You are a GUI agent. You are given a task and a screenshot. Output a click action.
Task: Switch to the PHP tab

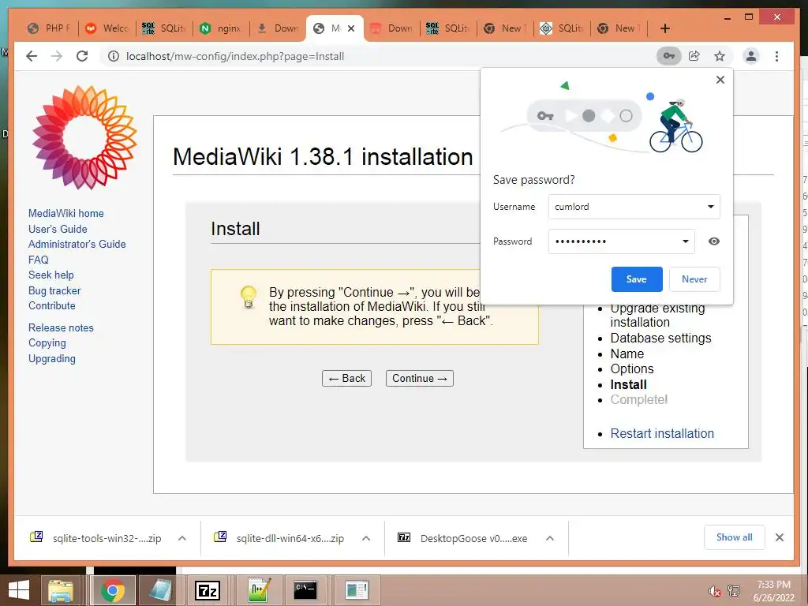[50, 28]
